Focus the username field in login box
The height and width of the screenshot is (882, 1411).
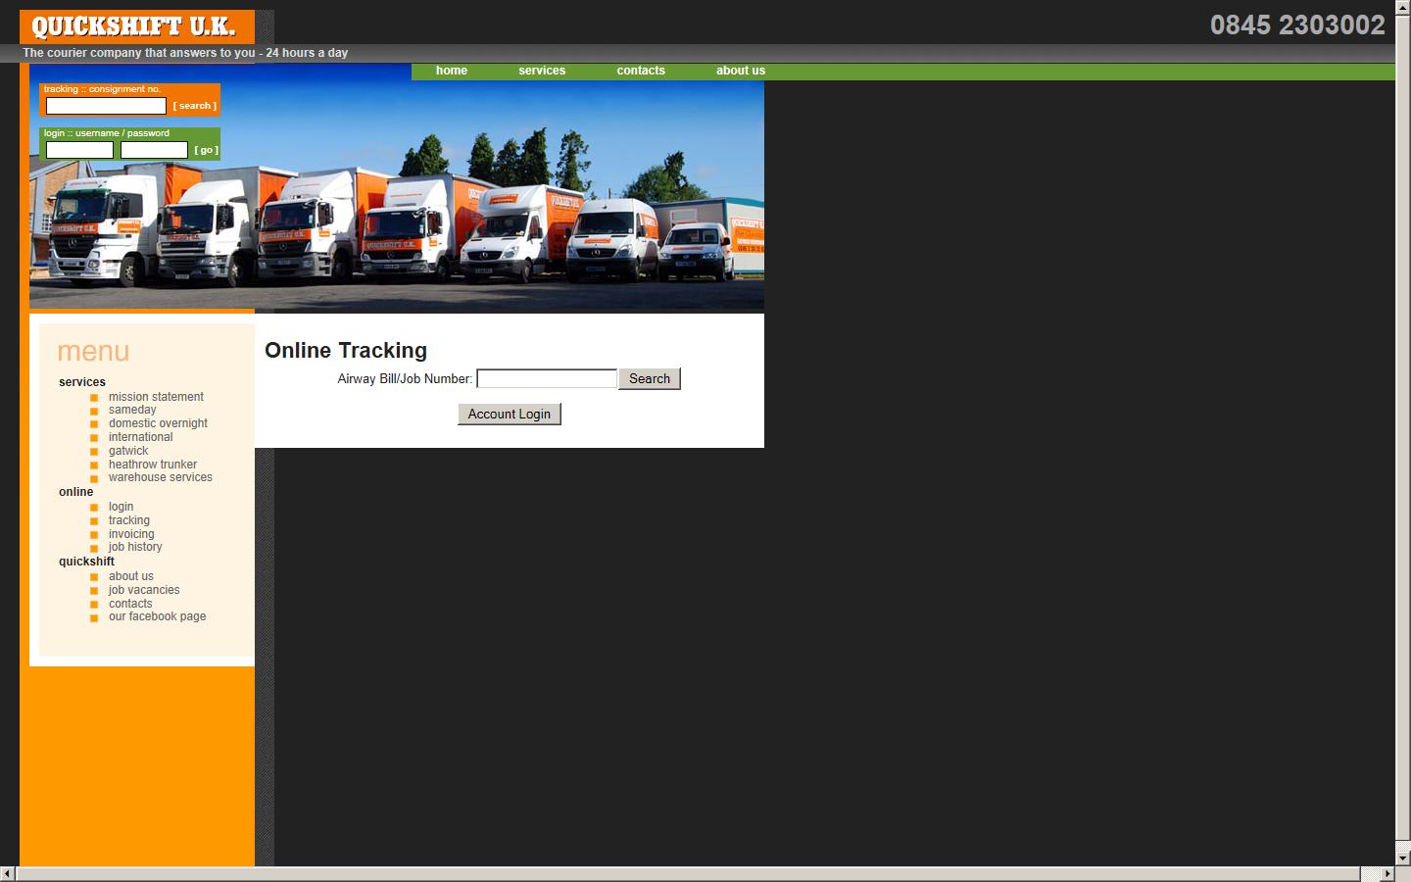[x=79, y=150]
